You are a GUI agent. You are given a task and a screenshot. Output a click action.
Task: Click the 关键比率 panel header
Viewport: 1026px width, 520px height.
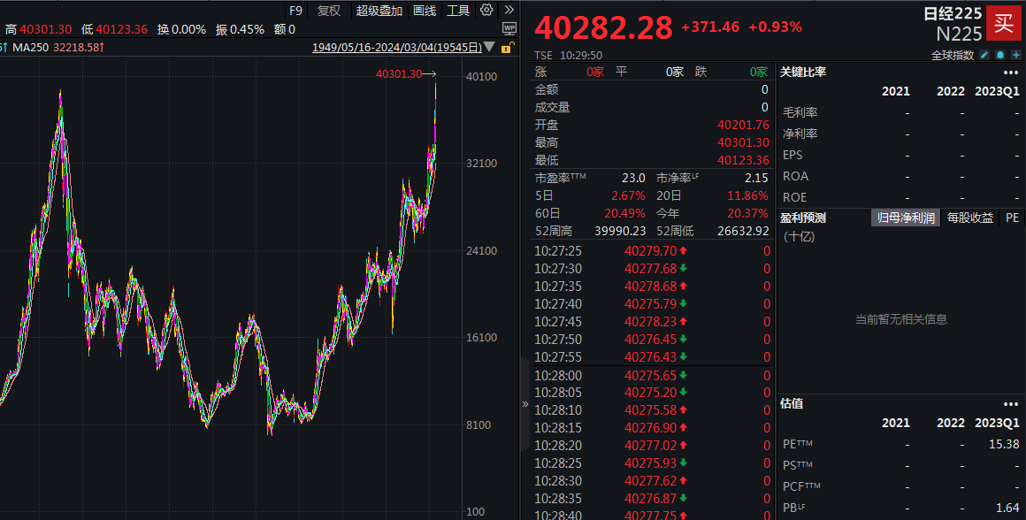tap(803, 72)
